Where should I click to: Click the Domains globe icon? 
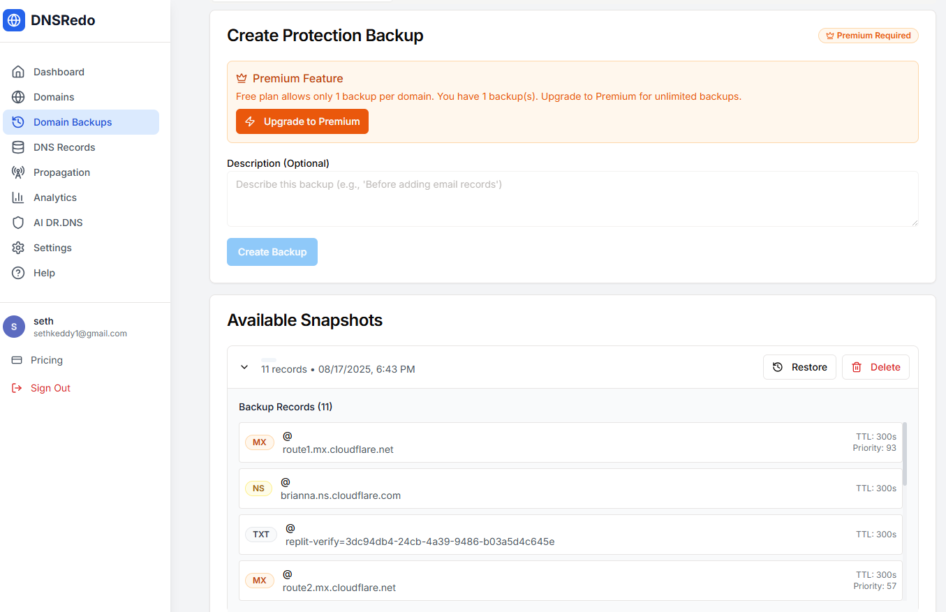(18, 97)
